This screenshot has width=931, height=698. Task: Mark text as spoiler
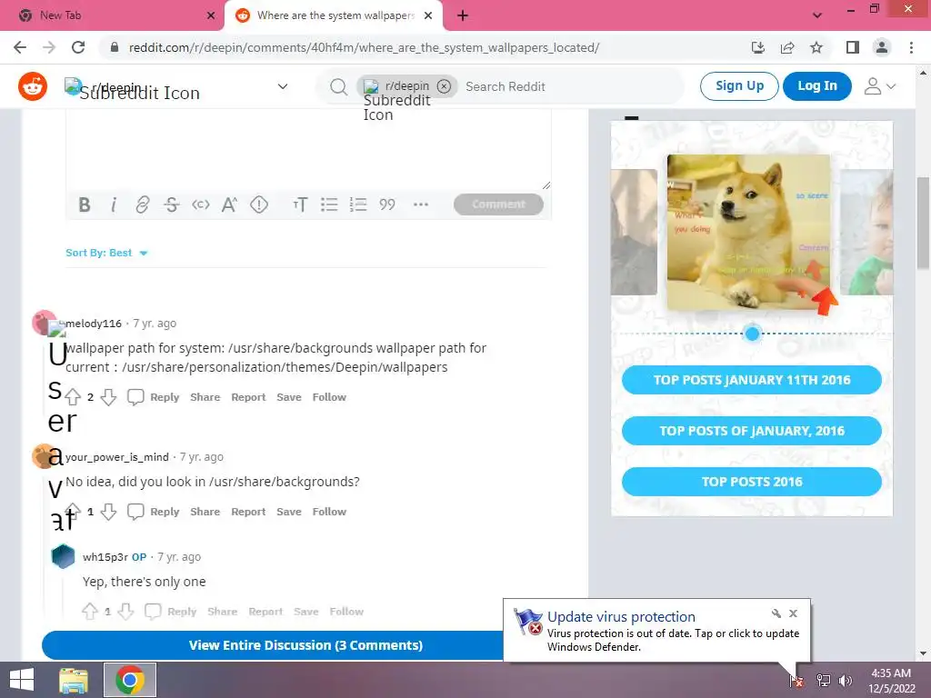259,204
